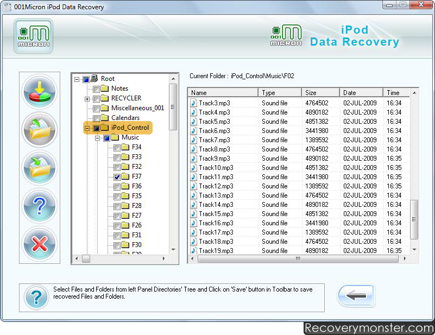Select the Track6.mp3 file name
The width and height of the screenshot is (435, 335).
point(215,131)
